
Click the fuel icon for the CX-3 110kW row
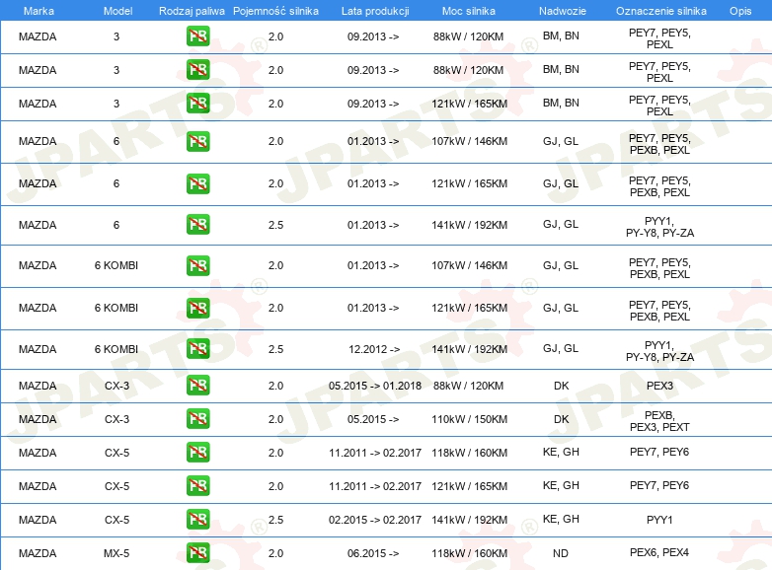tap(197, 419)
